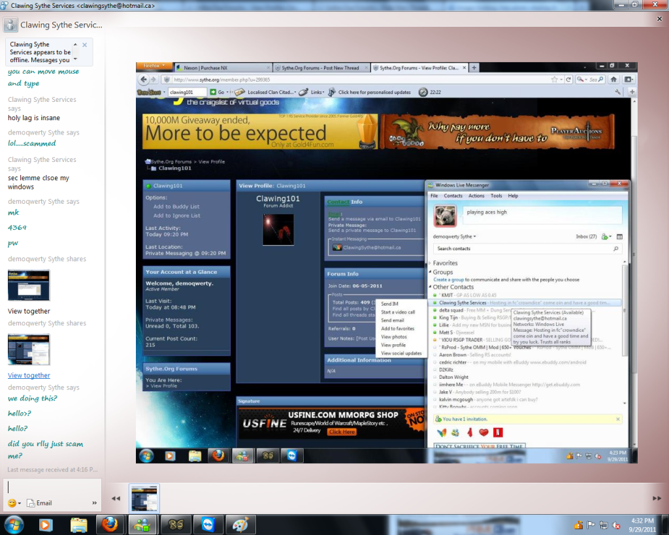The image size is (669, 535).
Task: Expand the dropdown arrow beside the smiley
Action: (19, 504)
